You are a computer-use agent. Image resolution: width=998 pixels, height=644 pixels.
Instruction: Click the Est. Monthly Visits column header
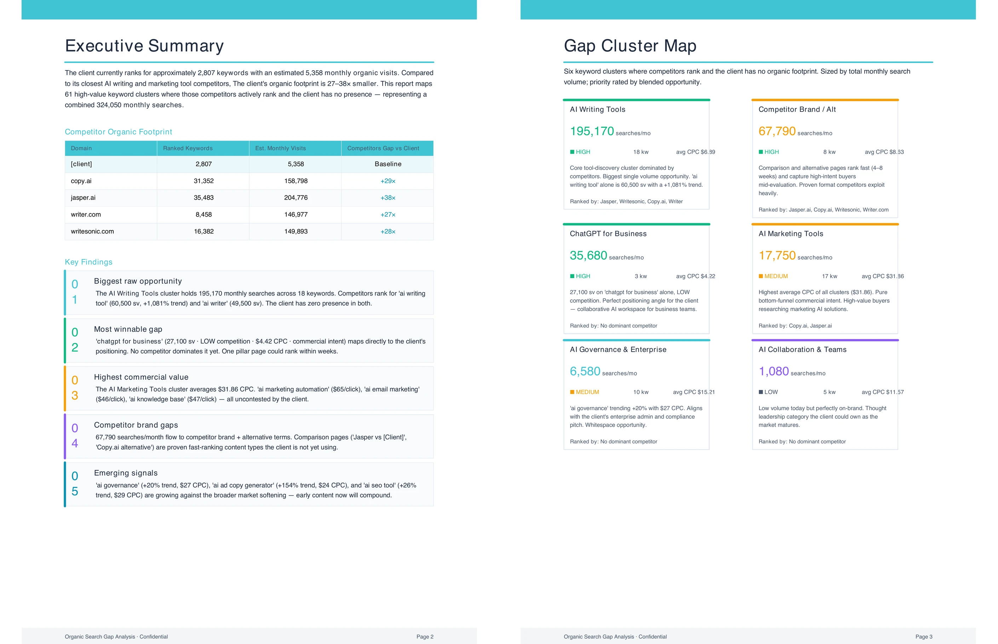tap(280, 149)
